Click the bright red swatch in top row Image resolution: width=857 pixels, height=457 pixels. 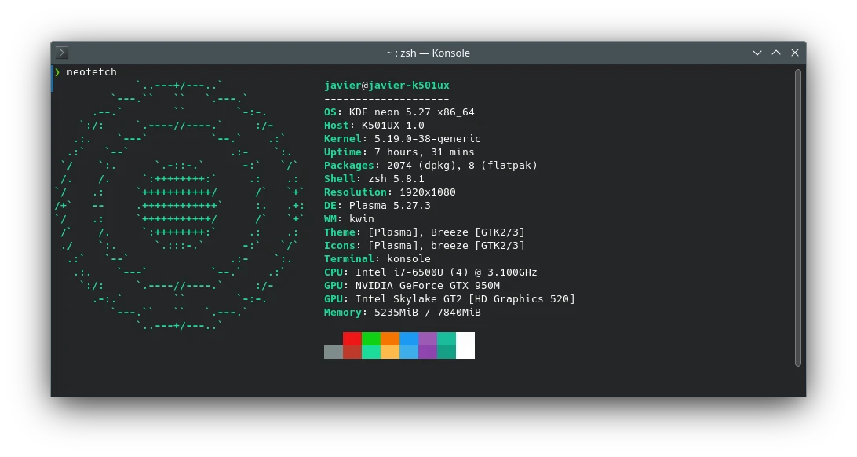coord(352,338)
